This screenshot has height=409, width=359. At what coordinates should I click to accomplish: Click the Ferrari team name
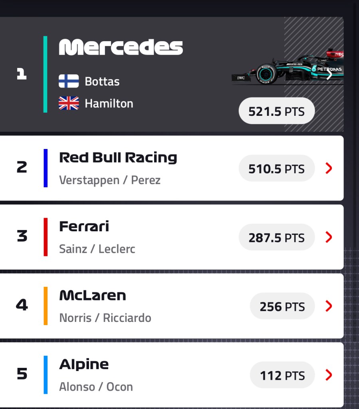tap(84, 226)
